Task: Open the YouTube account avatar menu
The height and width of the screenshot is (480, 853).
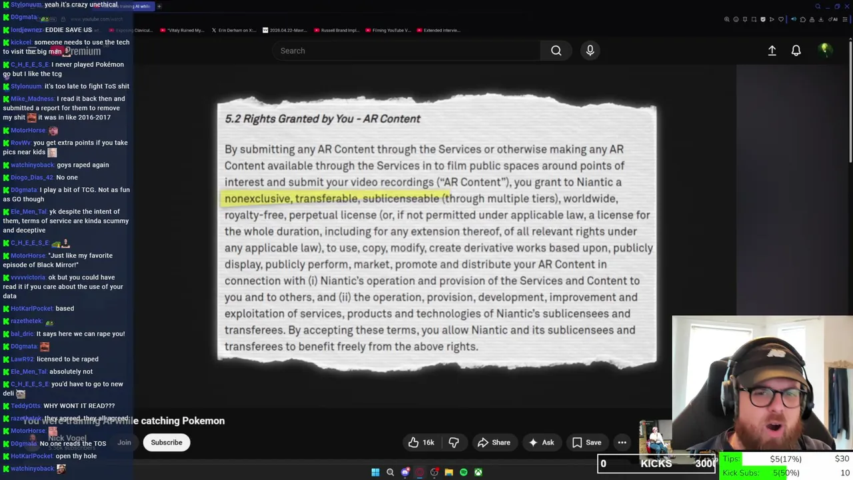Action: tap(824, 50)
